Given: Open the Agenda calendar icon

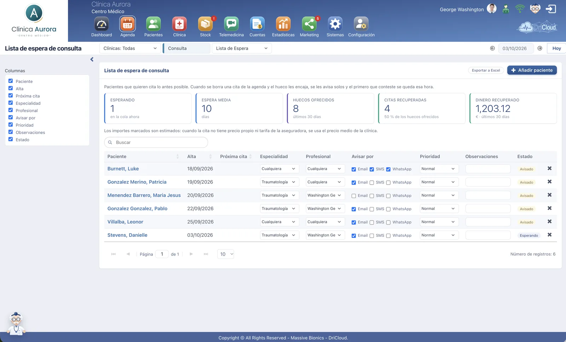Looking at the screenshot, I should pyautogui.click(x=127, y=24).
